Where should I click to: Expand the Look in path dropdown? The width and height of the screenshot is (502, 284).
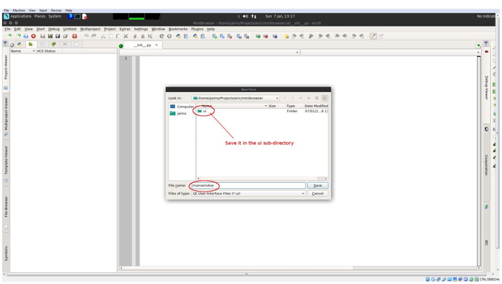276,98
